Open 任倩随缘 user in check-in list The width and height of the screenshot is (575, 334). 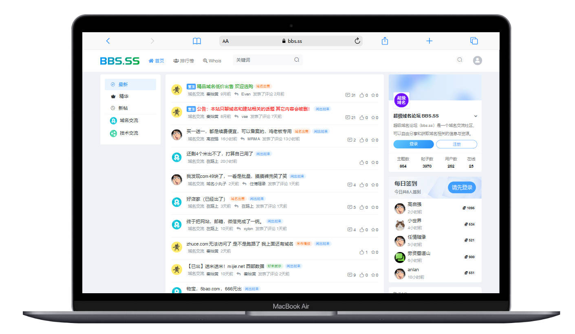point(416,237)
